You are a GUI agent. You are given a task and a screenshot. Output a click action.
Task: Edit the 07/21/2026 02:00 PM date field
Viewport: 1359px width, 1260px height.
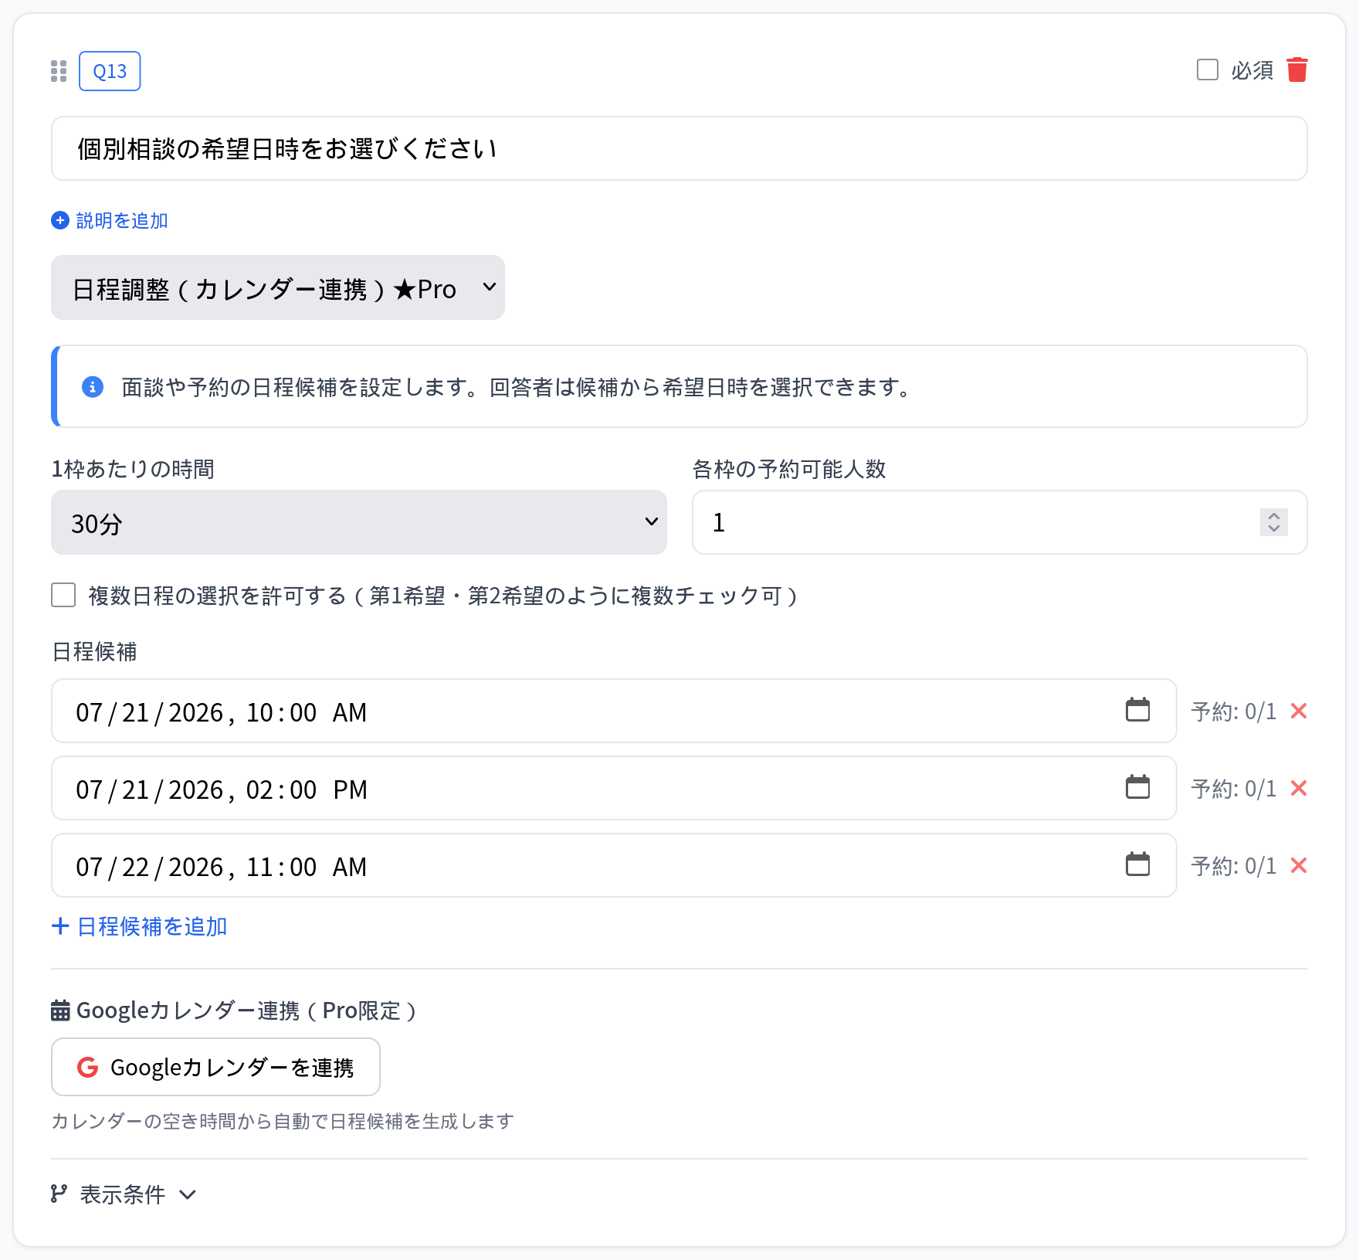pos(614,788)
